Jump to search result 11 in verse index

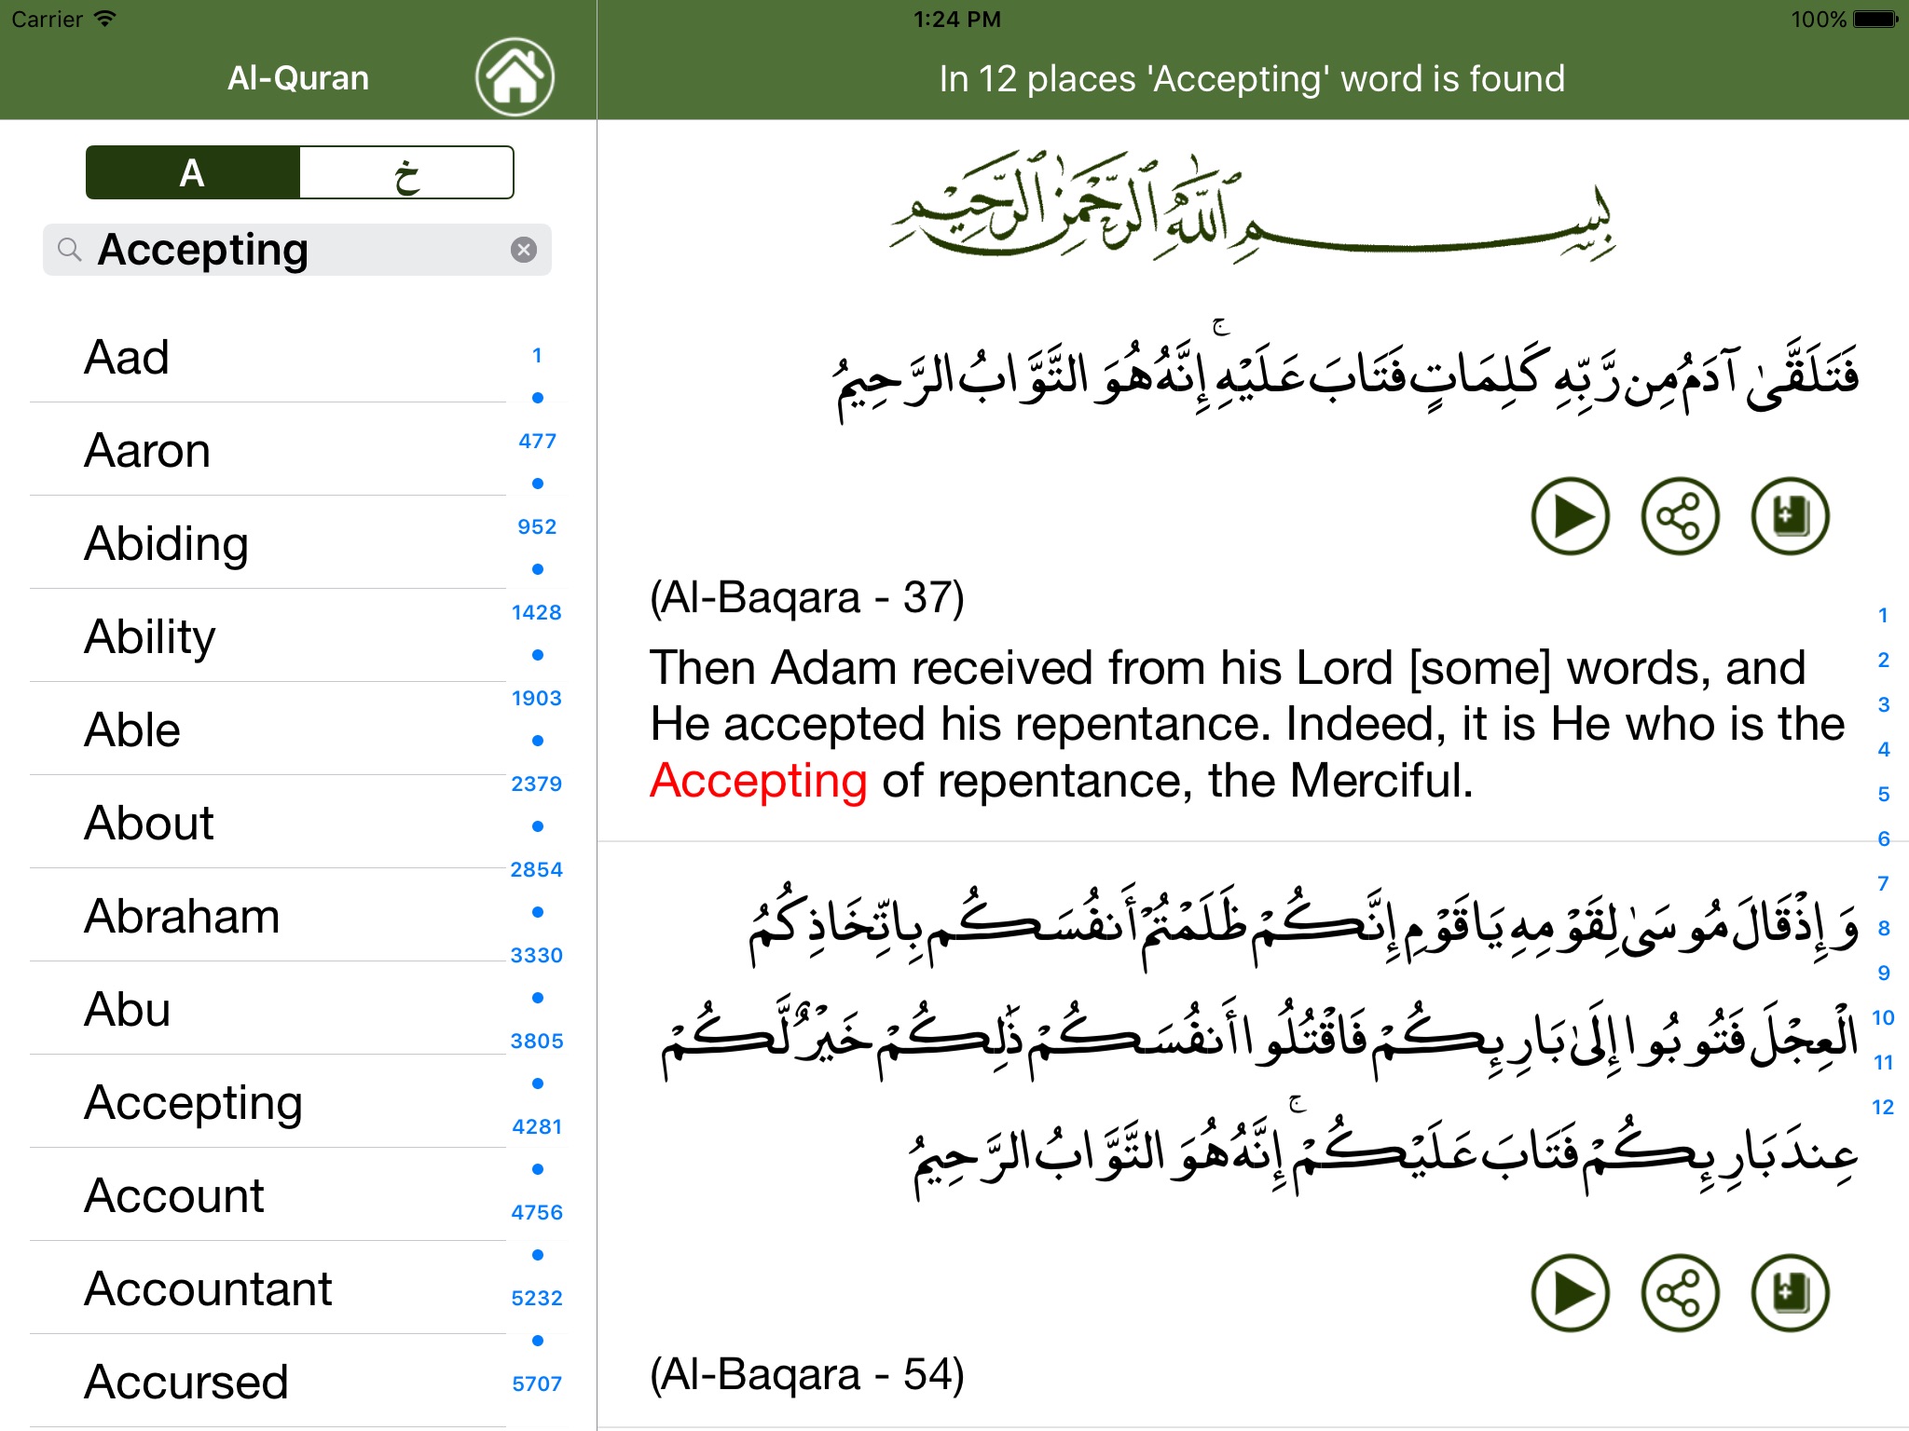tap(1883, 1063)
